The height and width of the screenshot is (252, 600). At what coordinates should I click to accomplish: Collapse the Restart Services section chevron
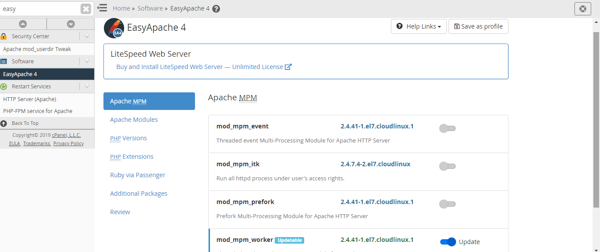coord(87,87)
